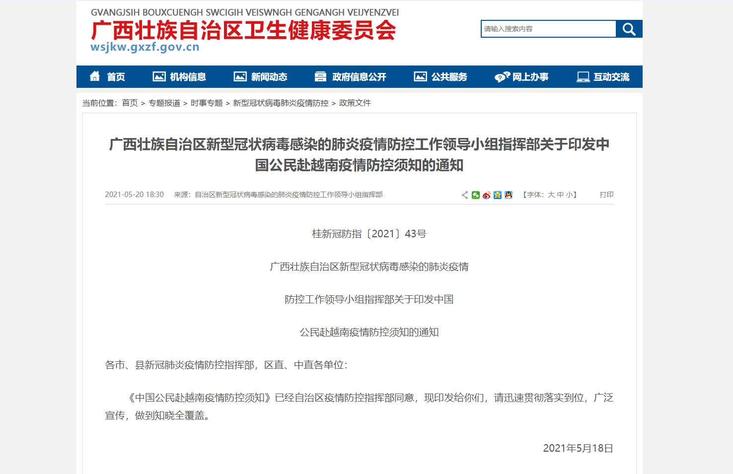This screenshot has height=474, width=733.
Task: Share to QZone star icon
Action: click(x=498, y=195)
